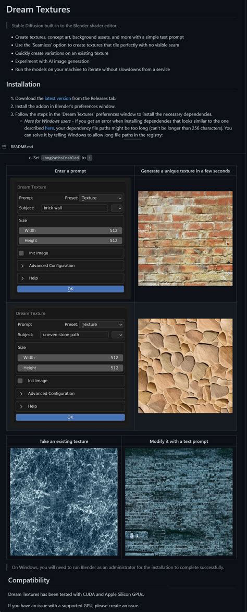Image resolution: width=247 pixels, height=612 pixels.
Task: Click OK button in stone path panel
Action: click(x=70, y=417)
